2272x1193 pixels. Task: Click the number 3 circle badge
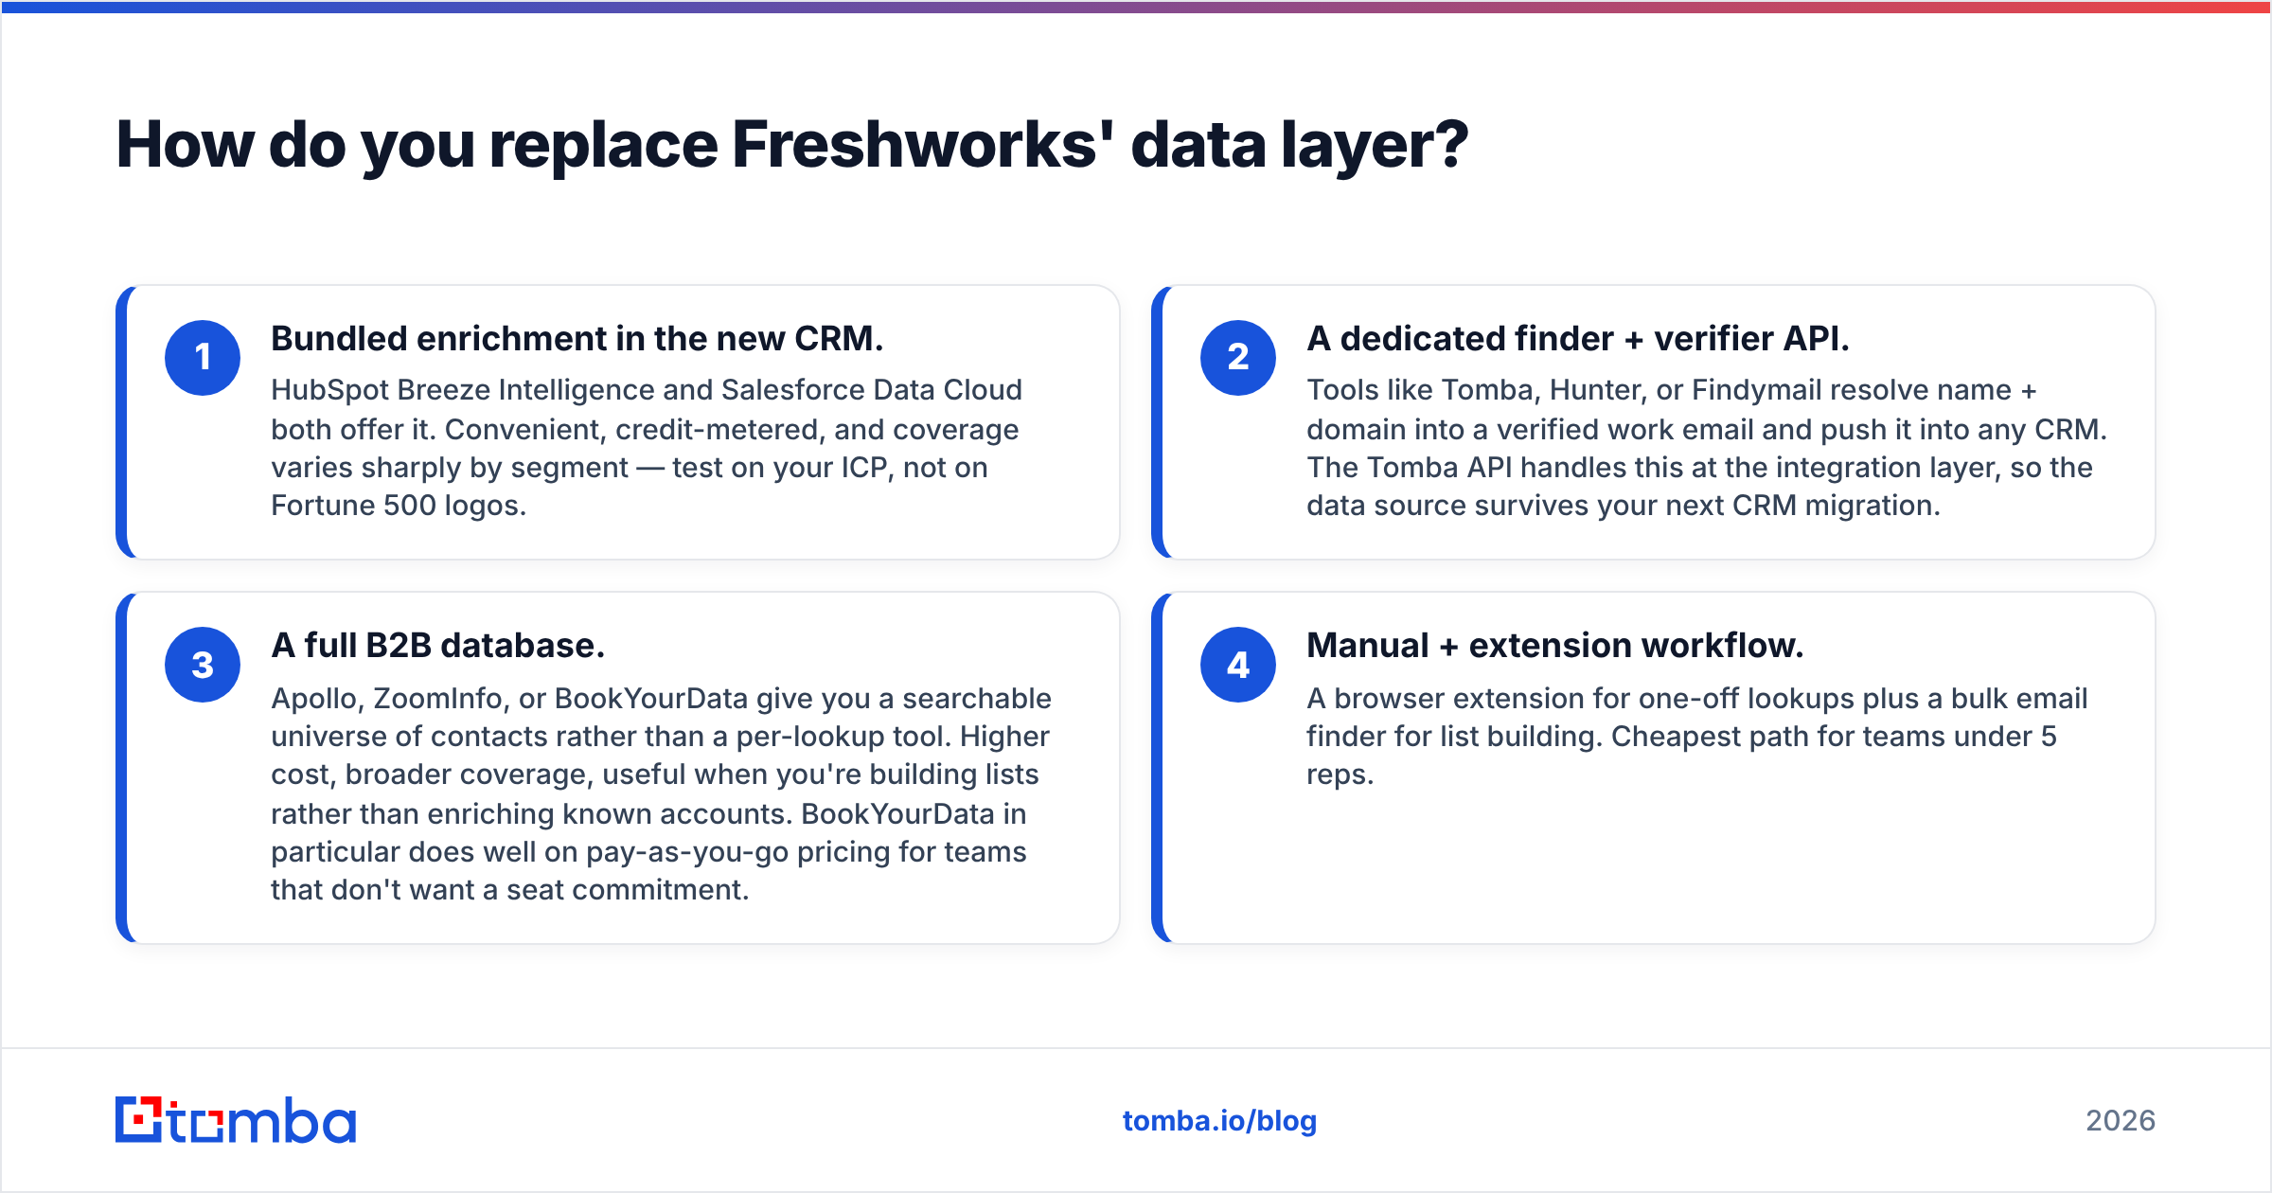pyautogui.click(x=203, y=665)
